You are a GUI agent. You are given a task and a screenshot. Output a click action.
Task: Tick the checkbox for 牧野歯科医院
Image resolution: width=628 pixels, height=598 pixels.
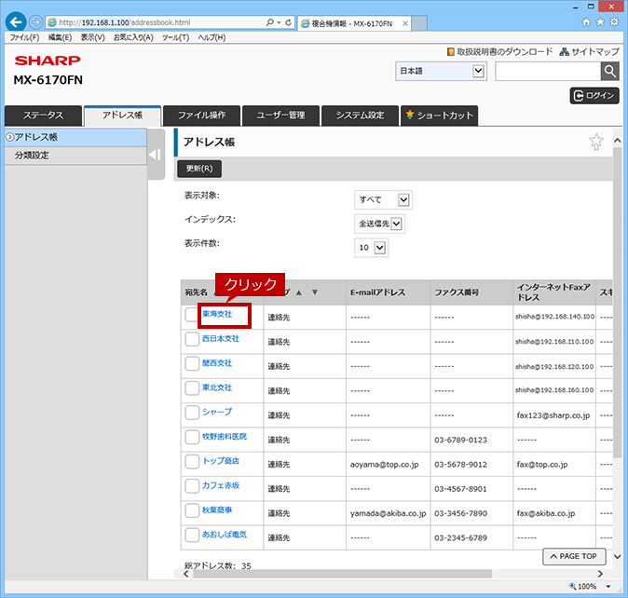tap(192, 437)
